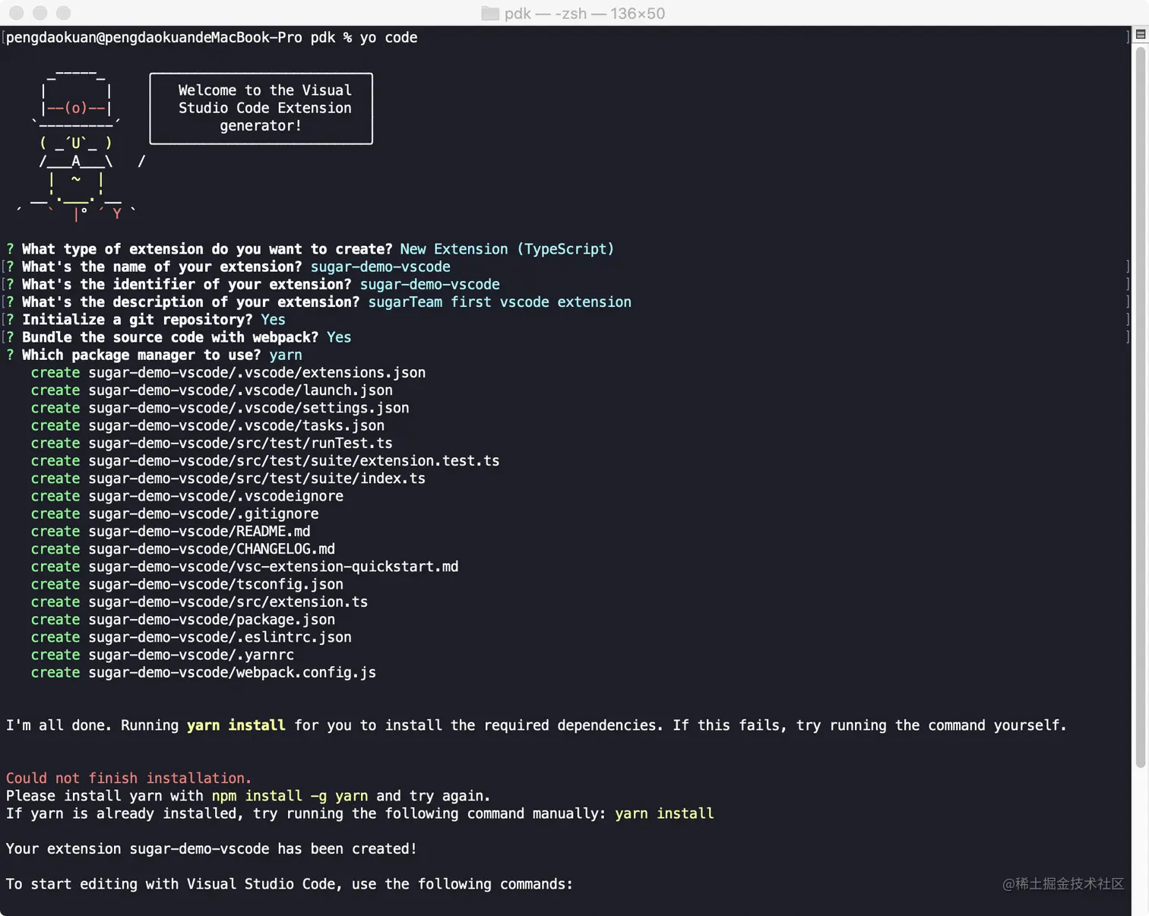Click the red "Could not finish installation." error

click(128, 778)
